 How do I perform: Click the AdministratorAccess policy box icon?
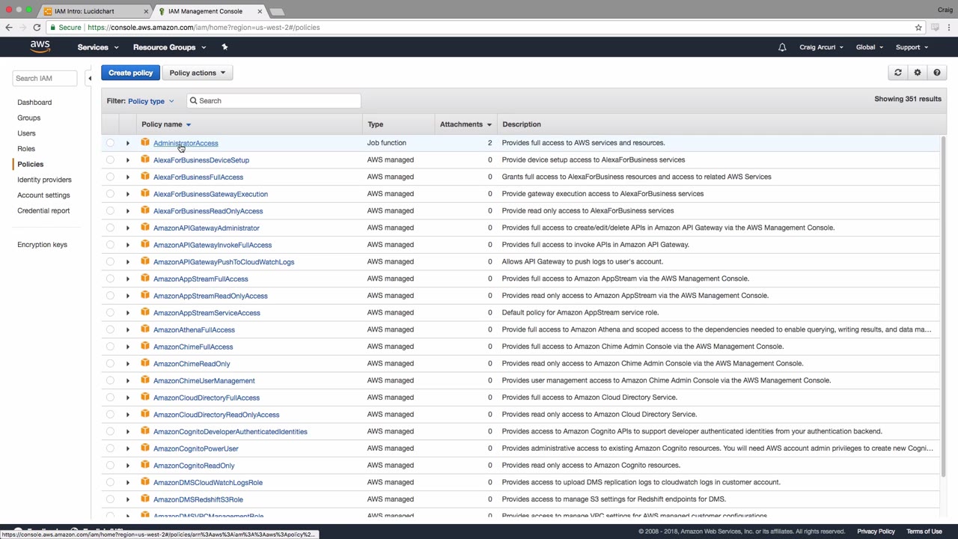pos(145,142)
